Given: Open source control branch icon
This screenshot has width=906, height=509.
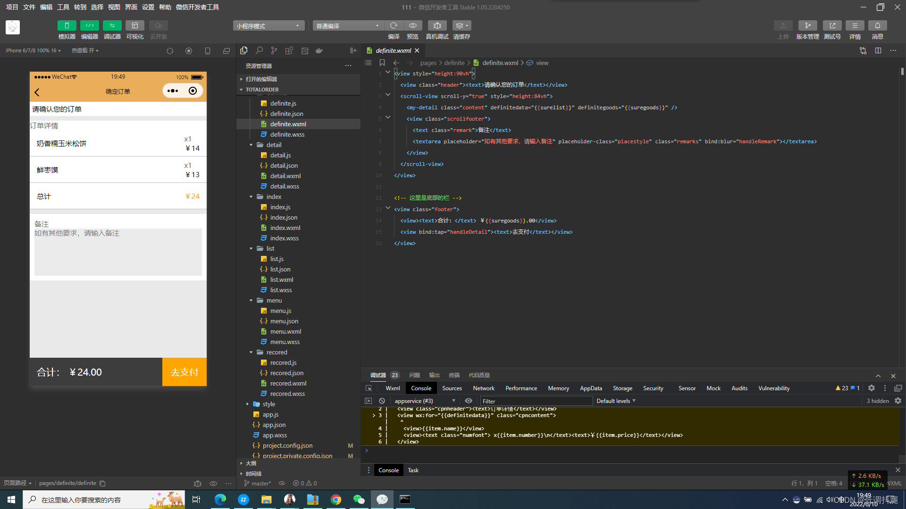Looking at the screenshot, I should coord(274,50).
